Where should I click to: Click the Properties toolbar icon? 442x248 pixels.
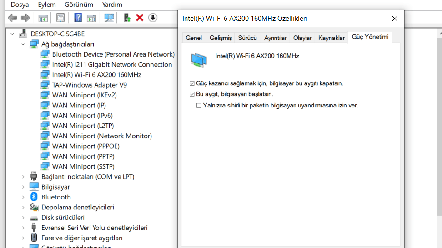click(x=60, y=18)
